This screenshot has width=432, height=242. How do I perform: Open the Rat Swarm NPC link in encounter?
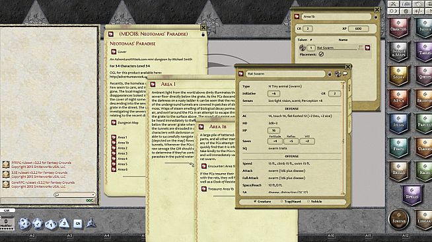point(367,48)
